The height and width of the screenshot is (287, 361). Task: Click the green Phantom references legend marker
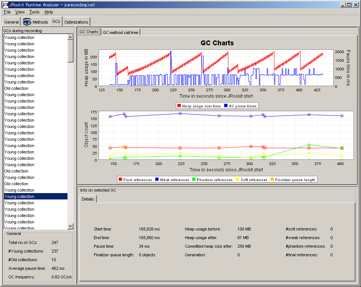194,180
